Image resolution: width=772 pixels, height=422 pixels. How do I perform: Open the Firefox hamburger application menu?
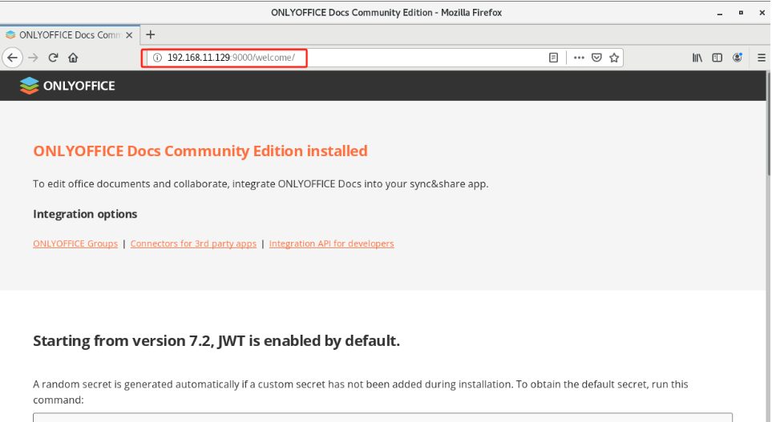coord(762,58)
